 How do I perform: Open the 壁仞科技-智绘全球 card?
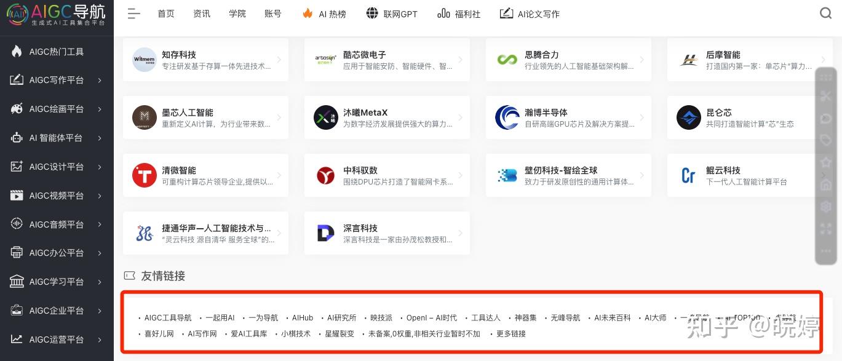click(x=568, y=175)
